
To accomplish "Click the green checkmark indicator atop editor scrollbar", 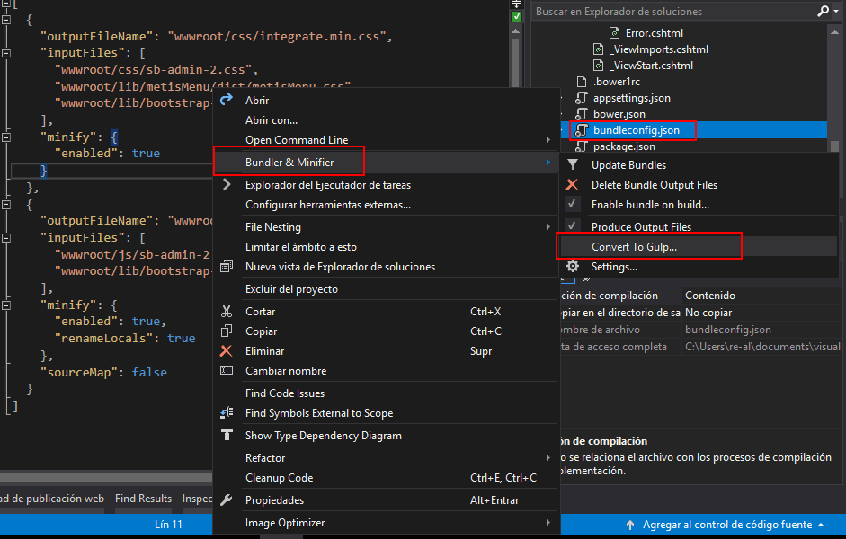I will click(516, 16).
